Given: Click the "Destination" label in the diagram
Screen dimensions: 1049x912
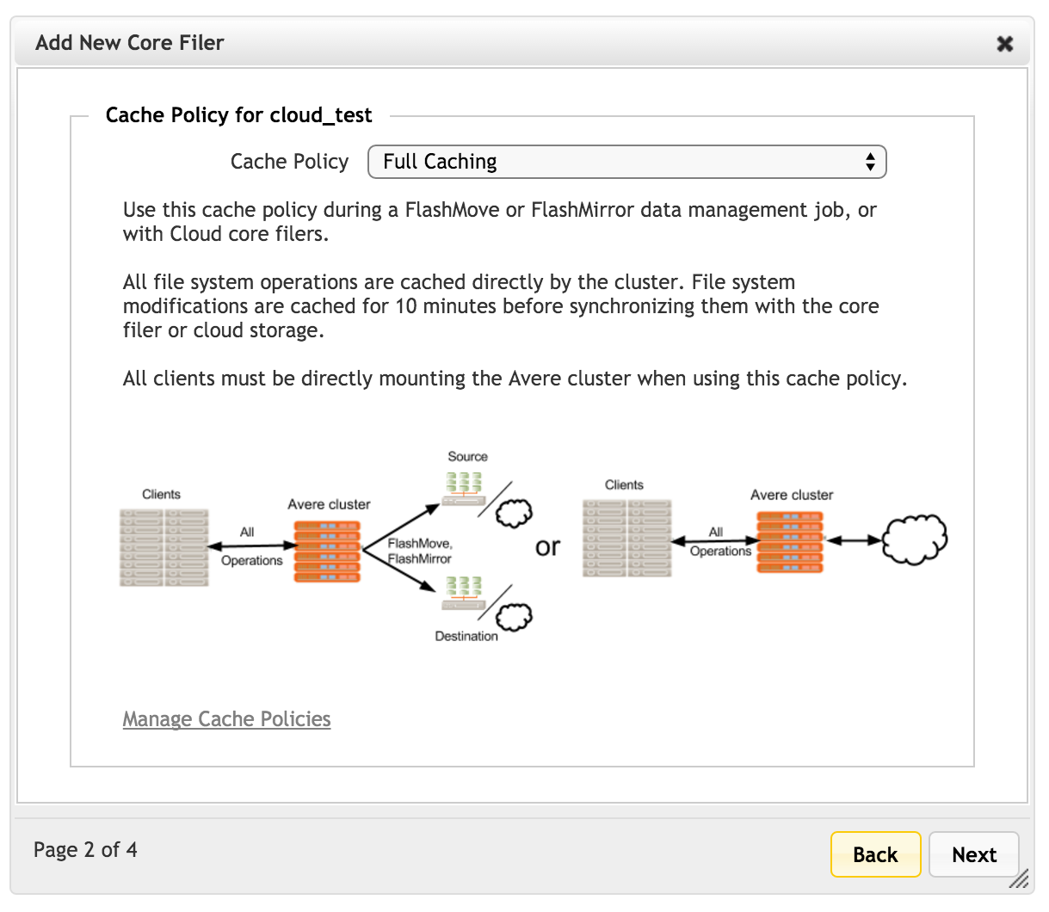Looking at the screenshot, I should [466, 637].
